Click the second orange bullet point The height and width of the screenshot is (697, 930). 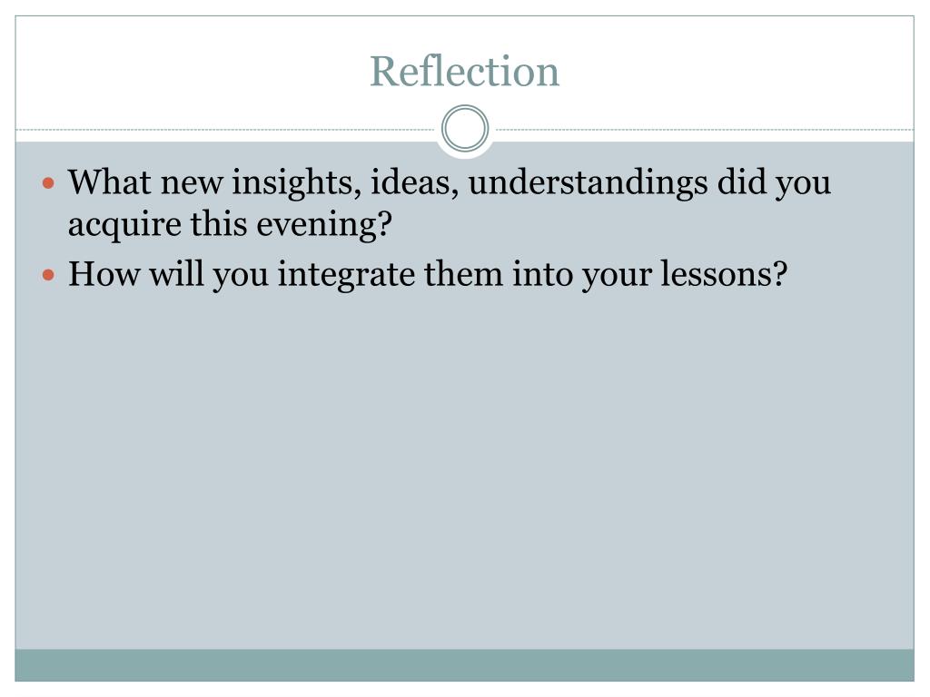point(49,275)
